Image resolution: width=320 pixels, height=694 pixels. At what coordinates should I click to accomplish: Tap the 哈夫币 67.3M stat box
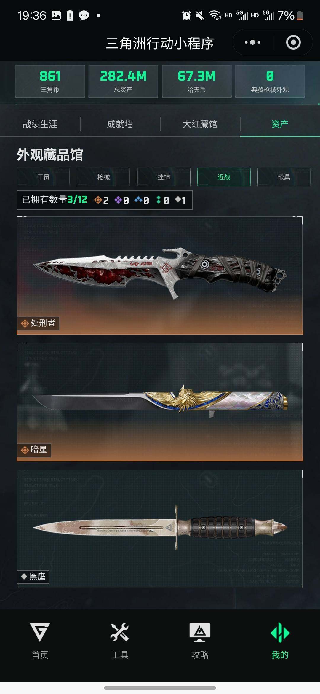(x=197, y=81)
